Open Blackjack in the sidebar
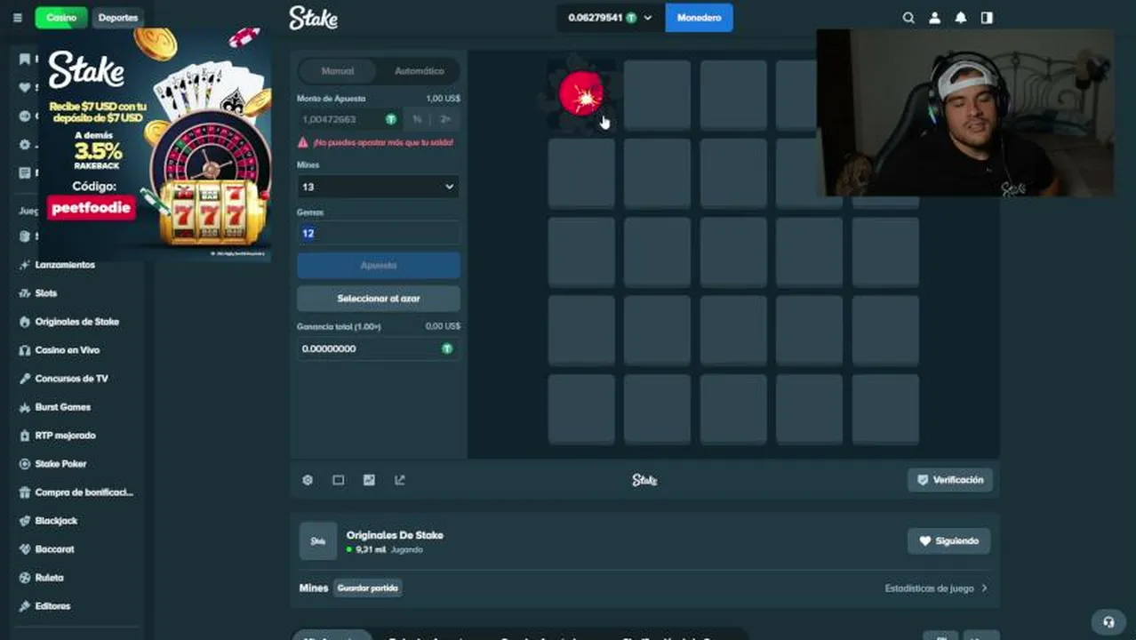The width and height of the screenshot is (1136, 640). tap(56, 521)
